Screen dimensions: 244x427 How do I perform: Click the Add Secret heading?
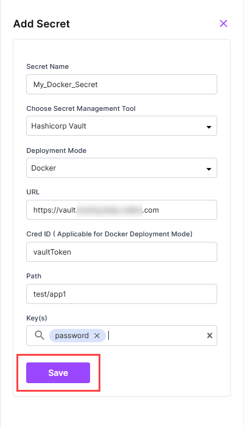(x=41, y=24)
